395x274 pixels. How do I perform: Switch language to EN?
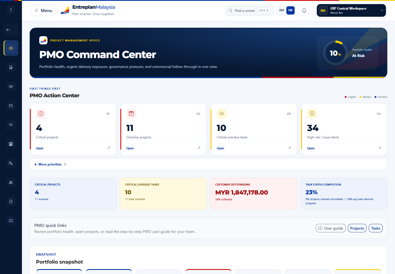[x=290, y=10]
